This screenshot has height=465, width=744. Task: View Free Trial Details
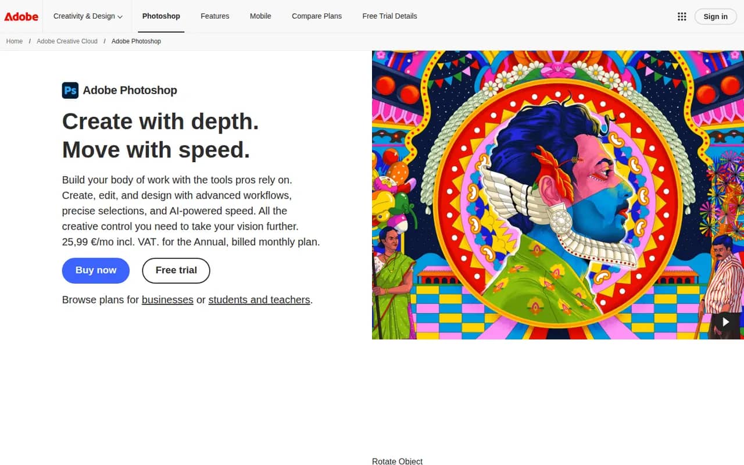point(389,16)
